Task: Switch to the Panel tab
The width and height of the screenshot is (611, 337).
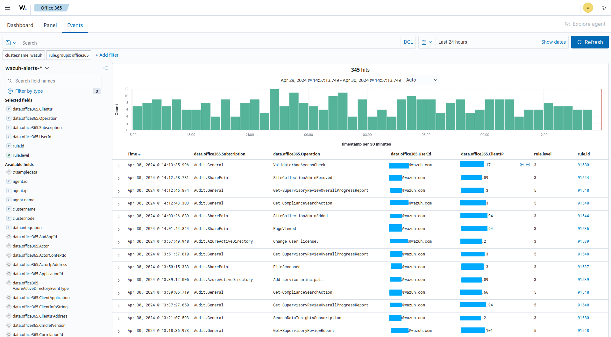Action: 50,25
